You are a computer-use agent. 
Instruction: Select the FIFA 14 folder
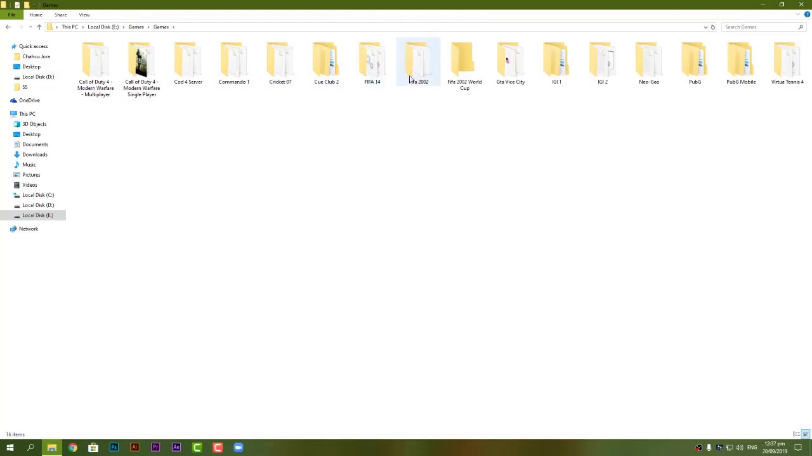click(x=372, y=63)
